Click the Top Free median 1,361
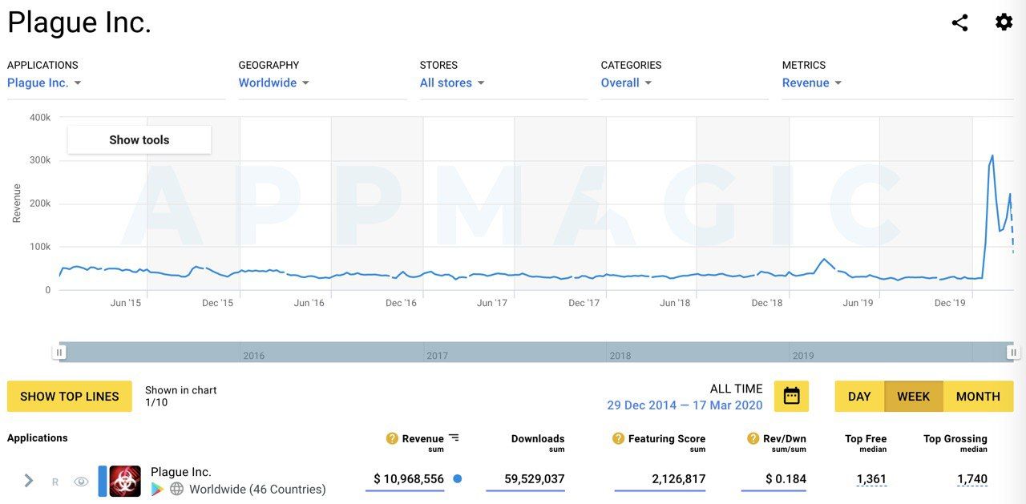The width and height of the screenshot is (1026, 504). pyautogui.click(x=871, y=479)
